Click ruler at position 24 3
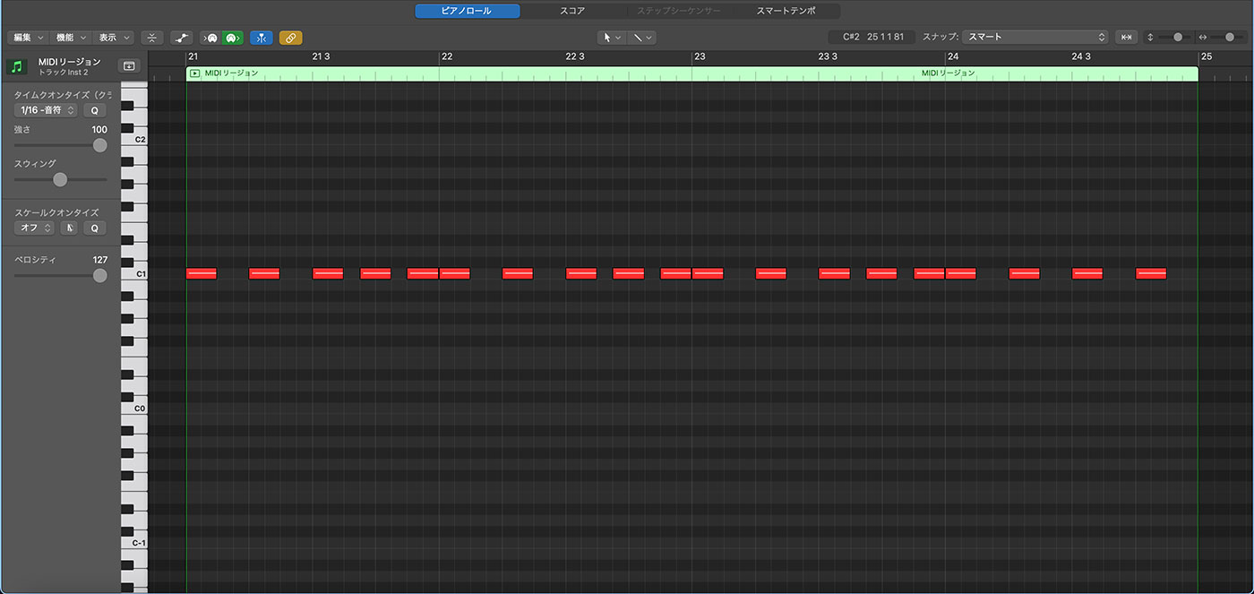The image size is (1254, 594). (1081, 56)
